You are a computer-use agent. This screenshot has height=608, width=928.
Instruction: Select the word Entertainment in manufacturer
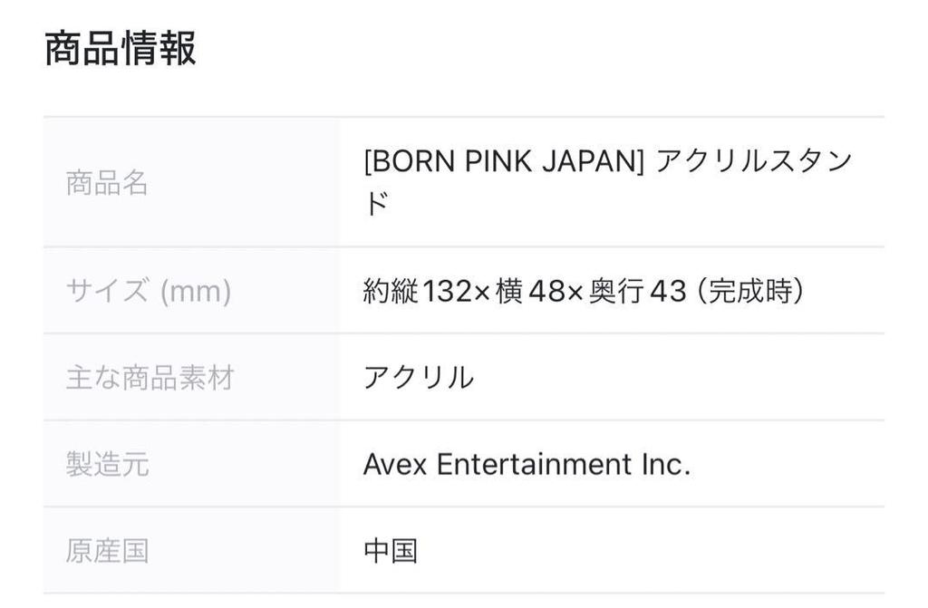coord(534,465)
